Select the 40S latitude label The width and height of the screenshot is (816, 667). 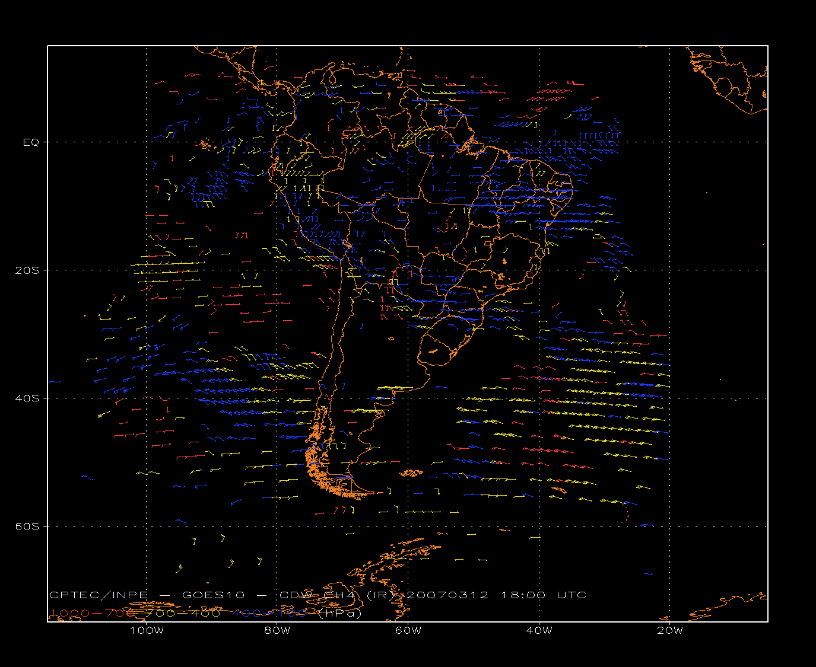click(x=27, y=398)
